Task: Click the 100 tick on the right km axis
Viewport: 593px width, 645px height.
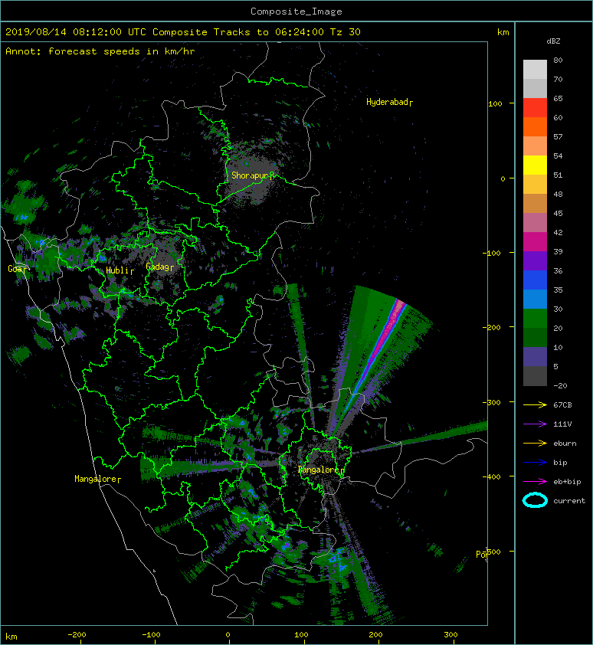Action: (x=495, y=103)
